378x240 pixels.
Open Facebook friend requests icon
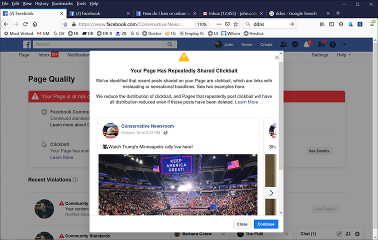283,44
